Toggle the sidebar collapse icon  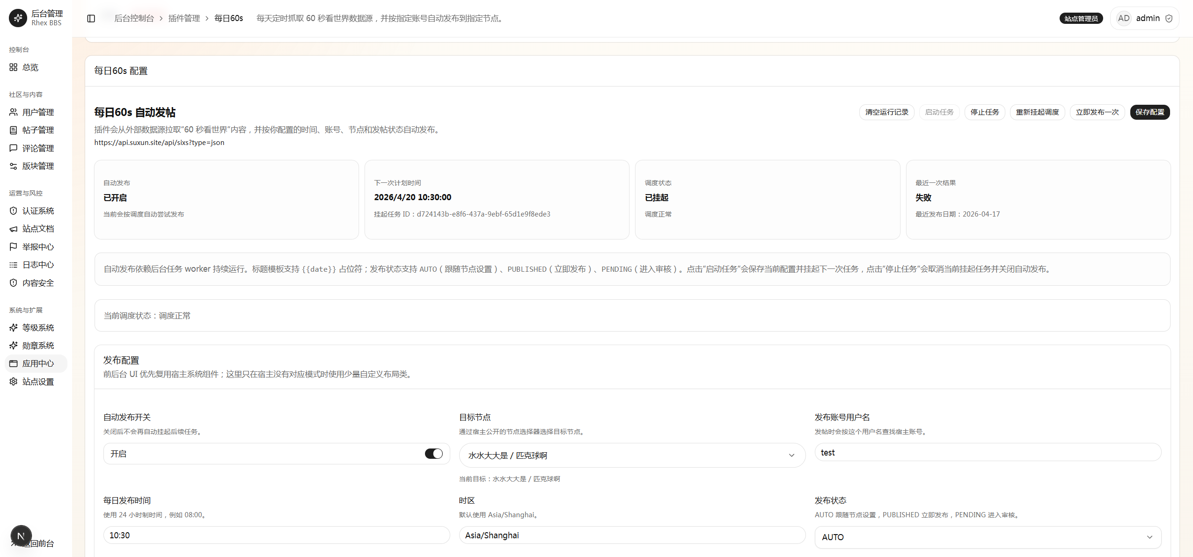[x=91, y=18]
